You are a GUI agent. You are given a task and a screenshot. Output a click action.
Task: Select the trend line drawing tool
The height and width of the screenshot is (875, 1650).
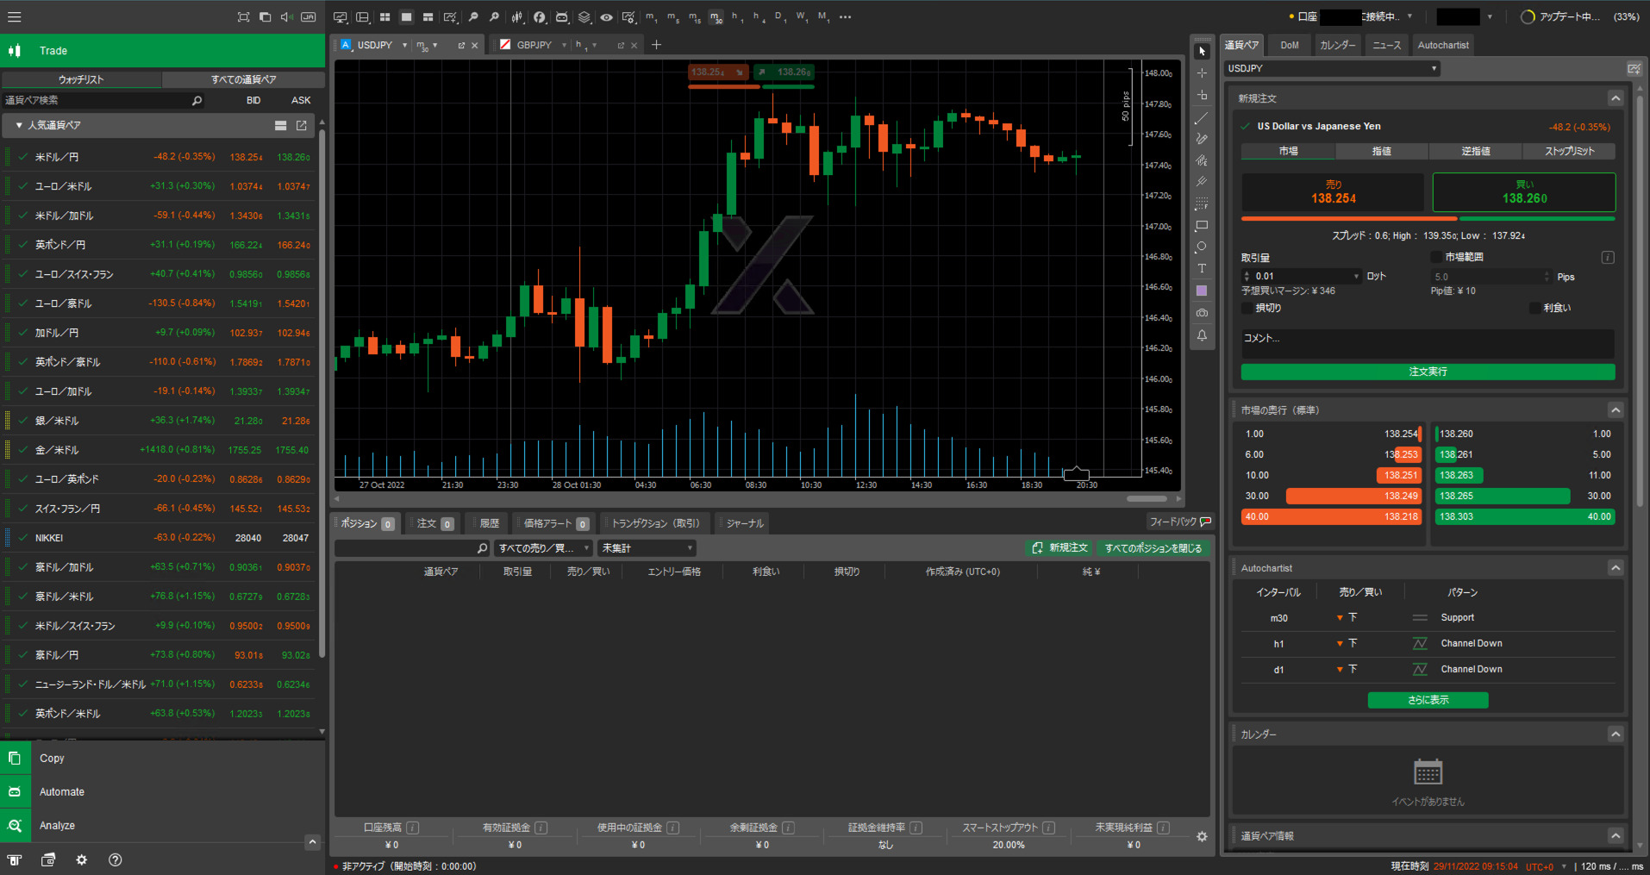pyautogui.click(x=1202, y=117)
